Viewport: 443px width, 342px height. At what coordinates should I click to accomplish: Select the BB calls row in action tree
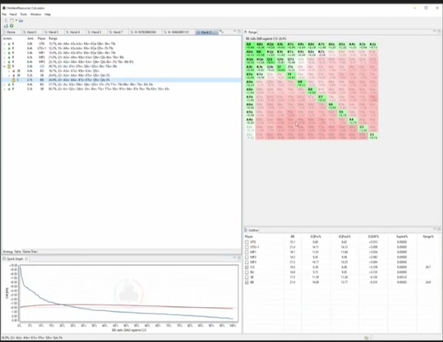click(x=121, y=80)
